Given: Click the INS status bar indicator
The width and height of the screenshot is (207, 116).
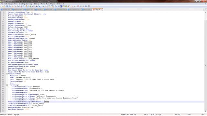Looking at the screenshot, I should click(x=203, y=115).
